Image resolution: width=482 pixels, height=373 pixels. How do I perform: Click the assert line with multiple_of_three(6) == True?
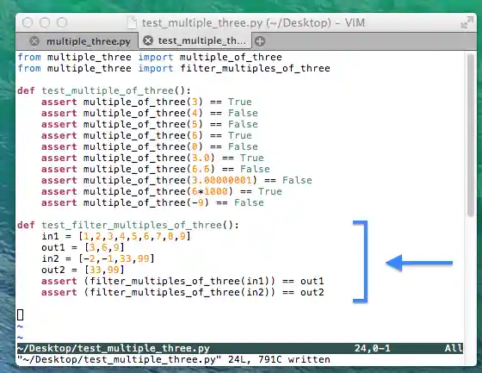pyautogui.click(x=146, y=135)
